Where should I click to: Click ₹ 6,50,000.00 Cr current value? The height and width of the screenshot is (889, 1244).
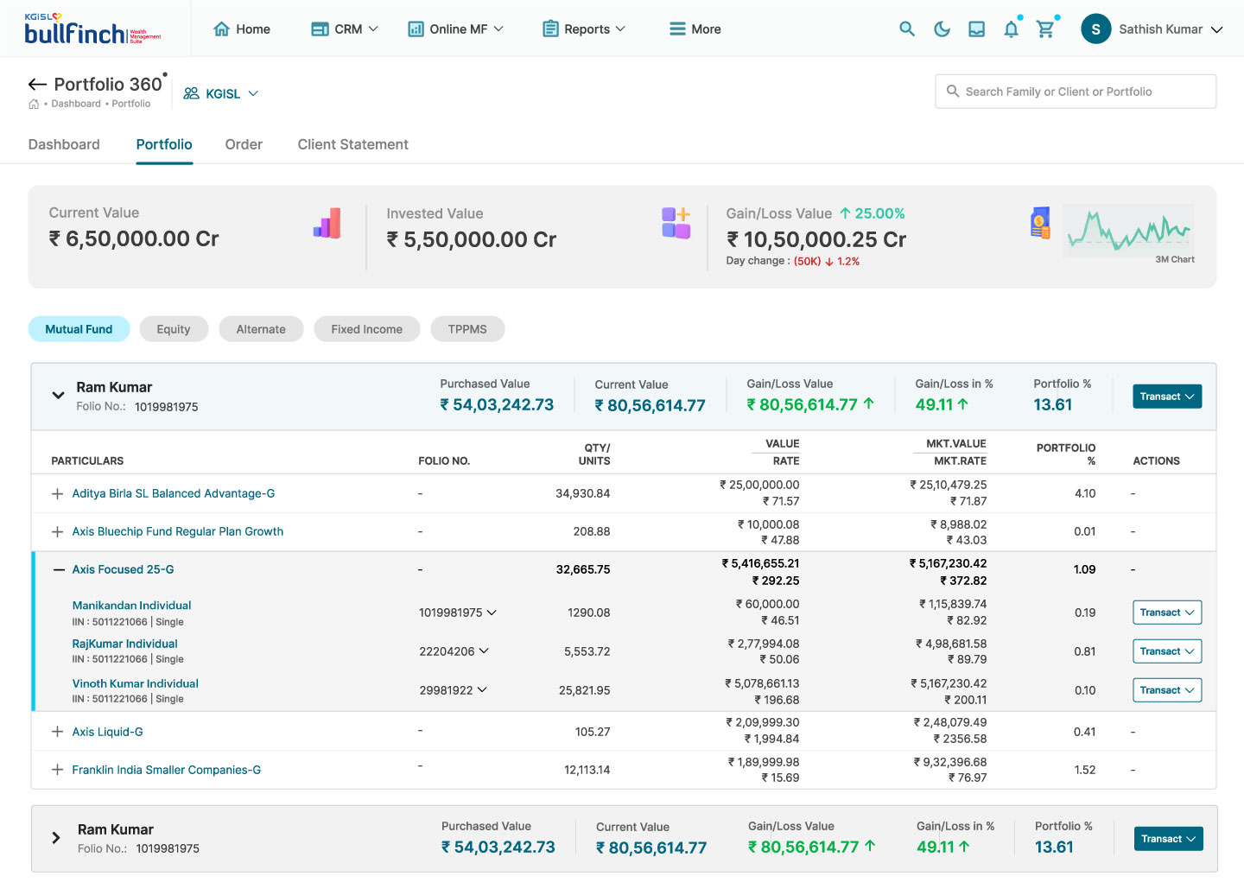click(134, 239)
